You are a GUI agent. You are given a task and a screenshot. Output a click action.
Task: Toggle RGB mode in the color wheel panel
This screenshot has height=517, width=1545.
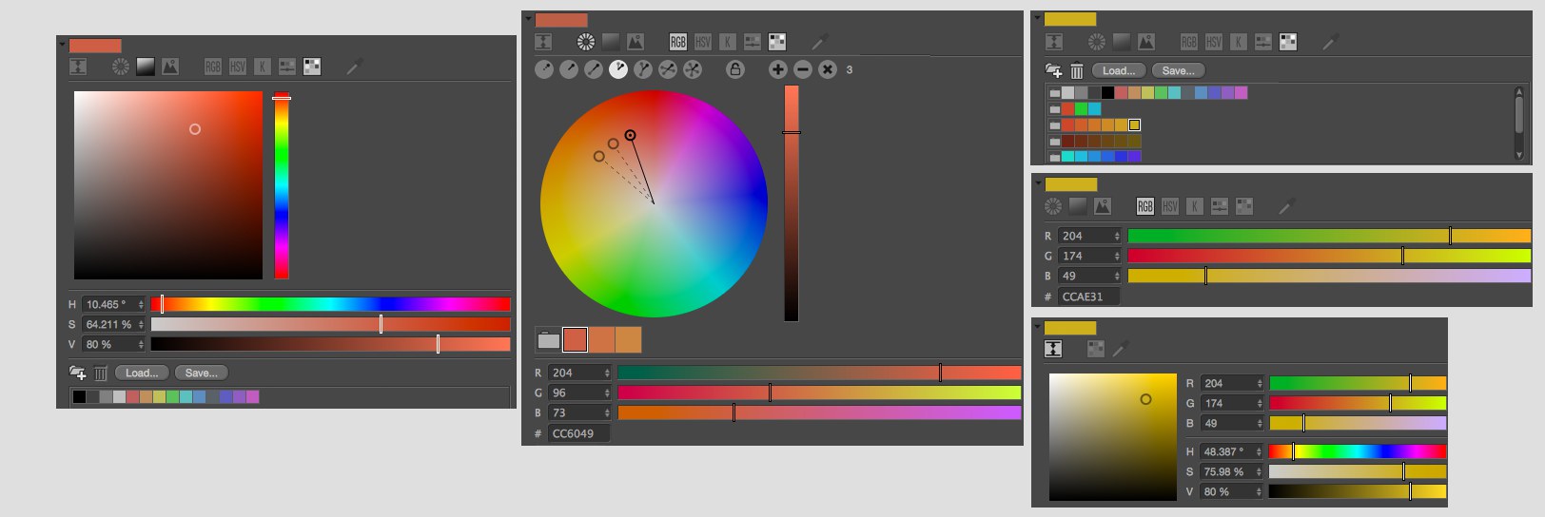point(677,42)
